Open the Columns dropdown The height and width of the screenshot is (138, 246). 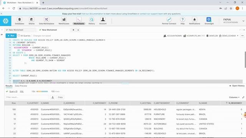(x=234, y=97)
